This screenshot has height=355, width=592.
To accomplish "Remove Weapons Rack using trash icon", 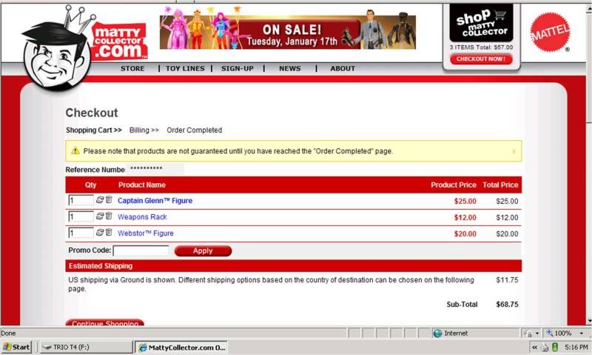I will point(109,216).
